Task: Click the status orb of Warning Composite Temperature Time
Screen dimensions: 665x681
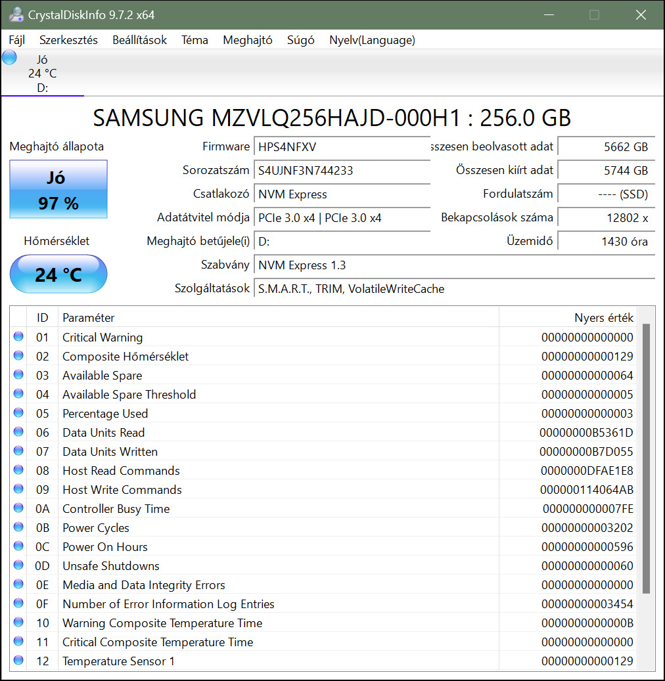Action: 18,623
